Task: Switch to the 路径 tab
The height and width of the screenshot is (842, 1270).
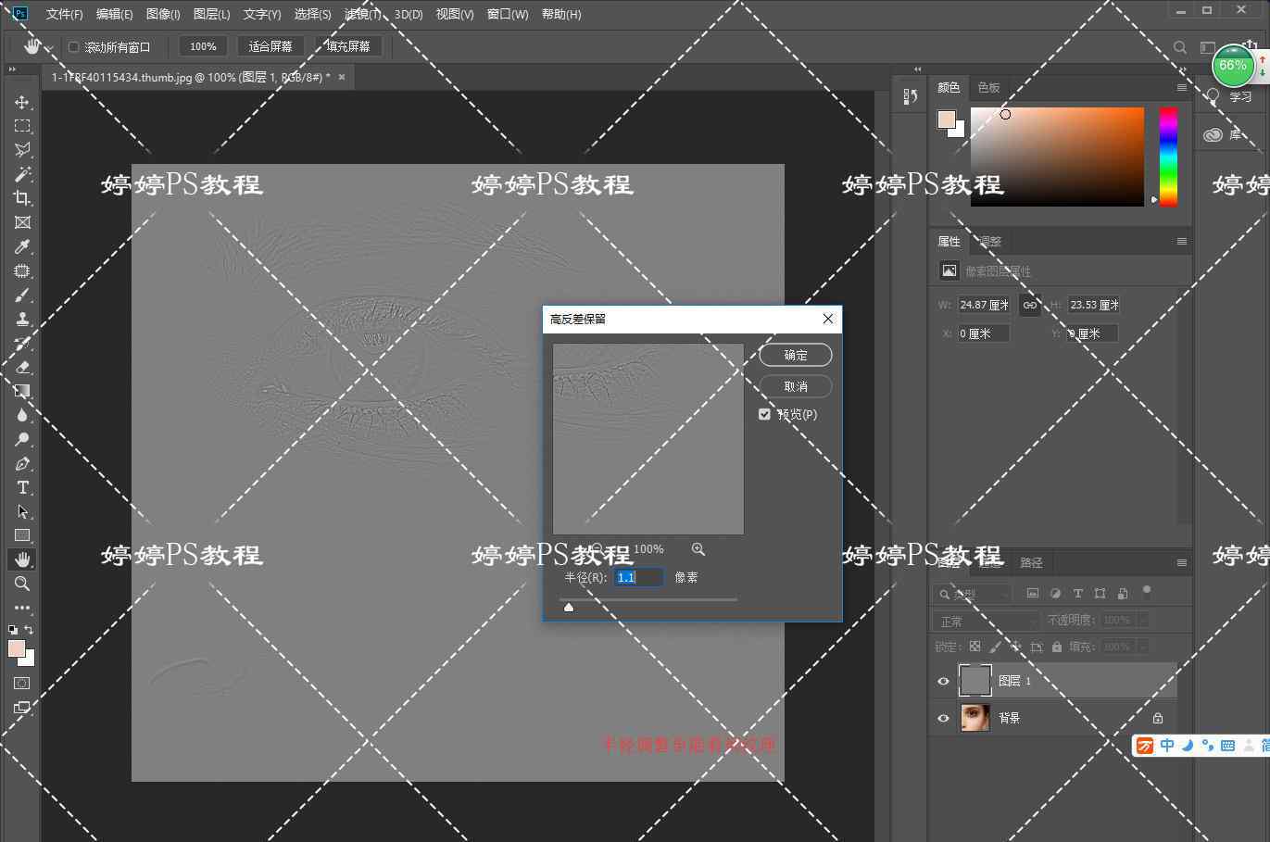Action: 1031,562
